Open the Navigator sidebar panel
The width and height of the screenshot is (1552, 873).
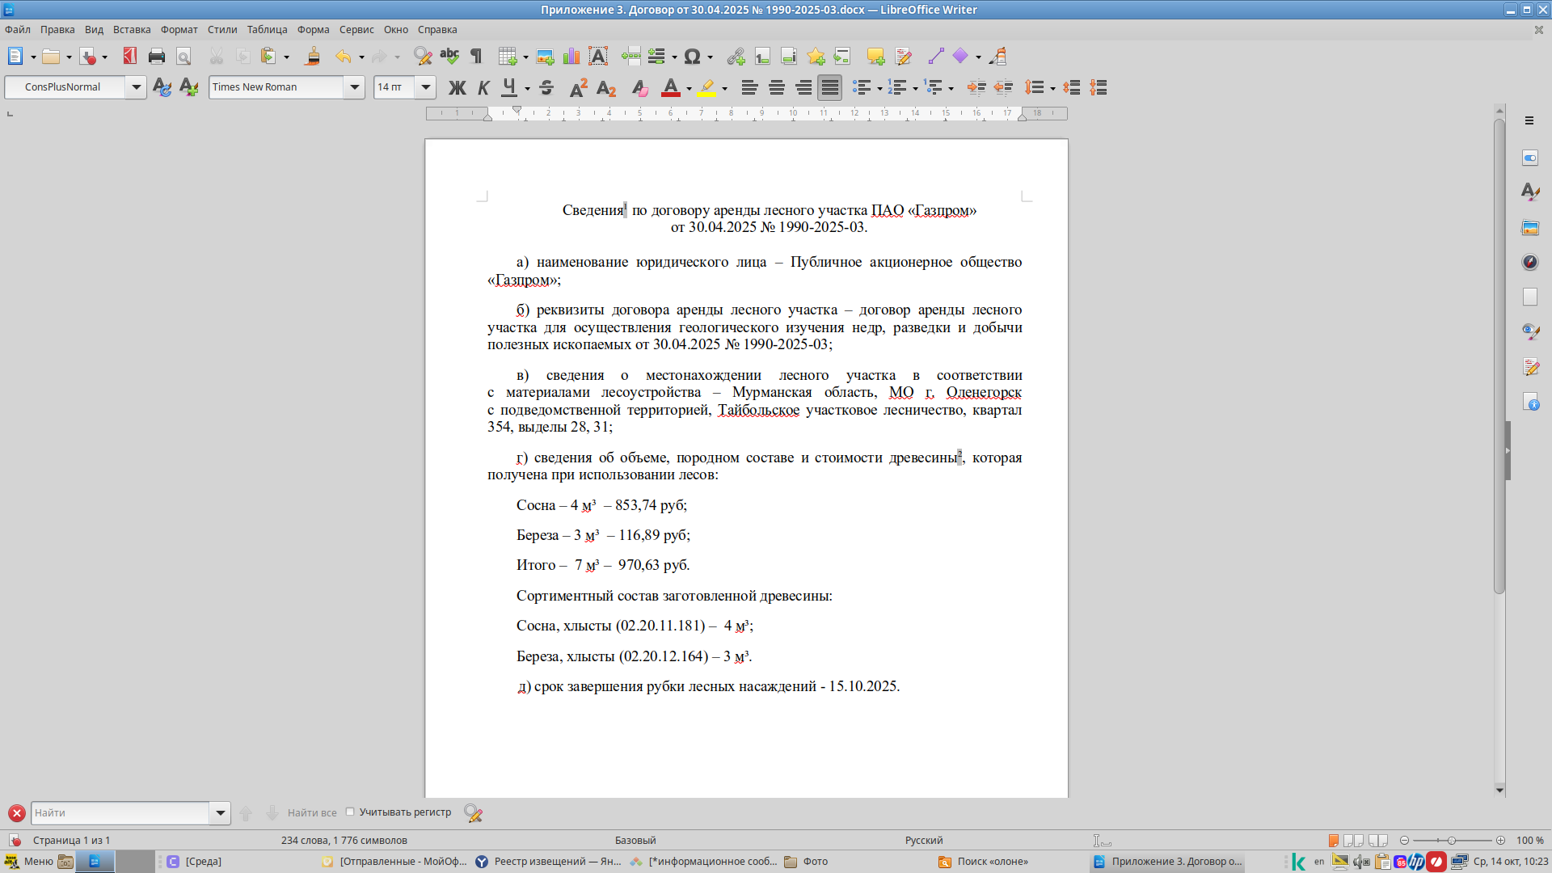click(x=1530, y=262)
